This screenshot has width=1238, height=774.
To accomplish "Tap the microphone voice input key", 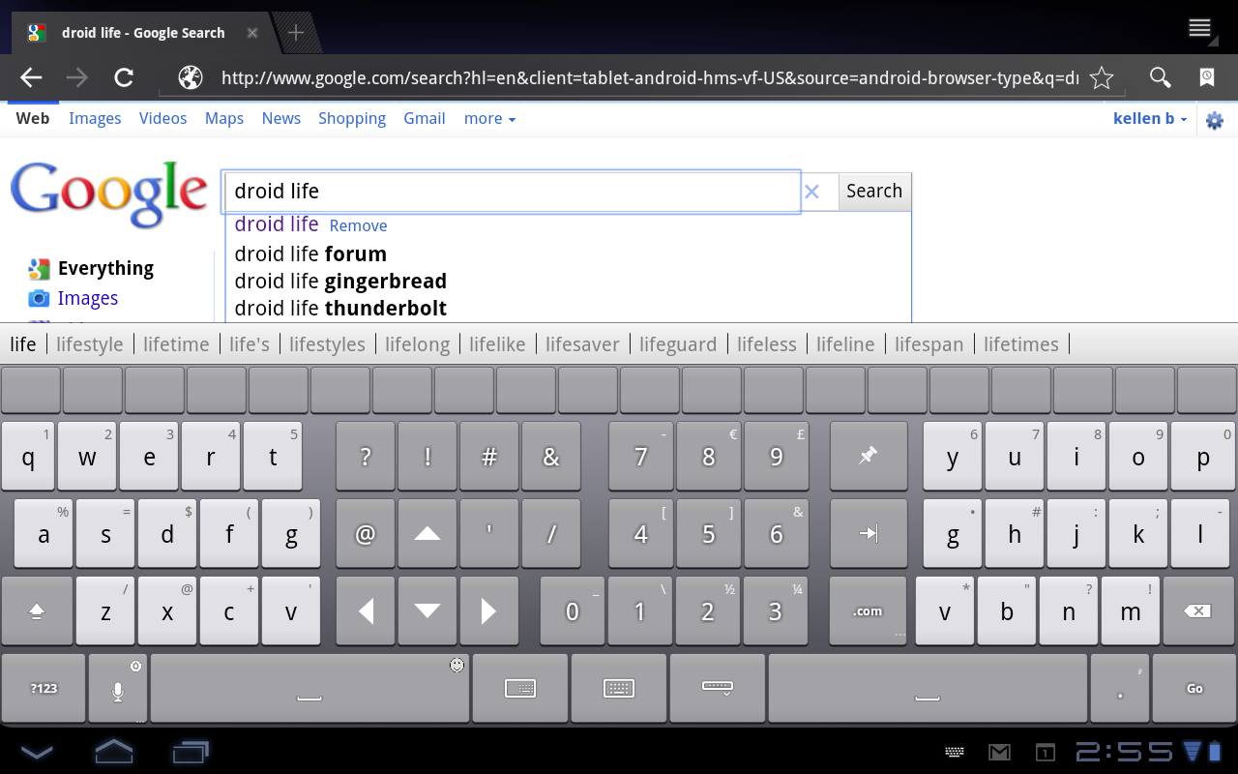I will click(117, 688).
